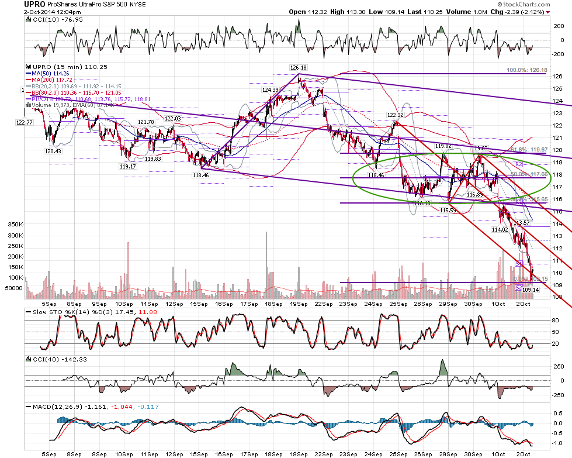Click the 114.02 price callout on the chart

tap(500, 230)
